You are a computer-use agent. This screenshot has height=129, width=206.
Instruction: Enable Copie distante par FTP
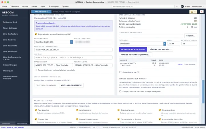click(x=120, y=72)
